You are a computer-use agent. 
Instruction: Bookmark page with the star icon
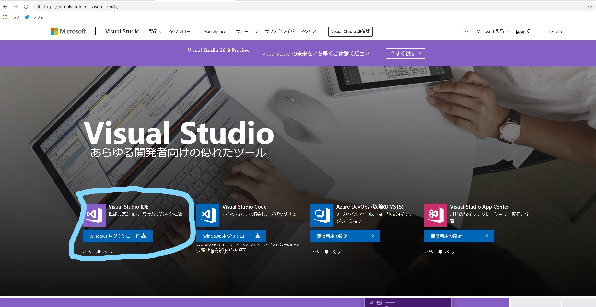pos(590,7)
